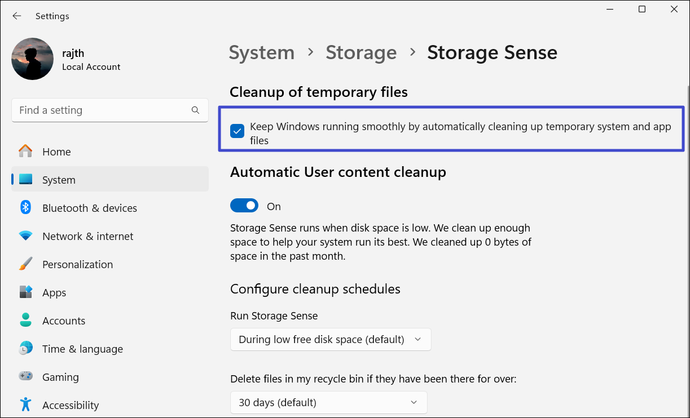This screenshot has height=418, width=690.
Task: Uncheck the temporary files cleanup checkbox
Action: click(238, 131)
